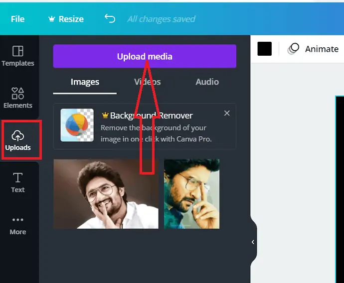The height and width of the screenshot is (283, 344).
Task: Select the man in teal shirt image
Action: 192,194
